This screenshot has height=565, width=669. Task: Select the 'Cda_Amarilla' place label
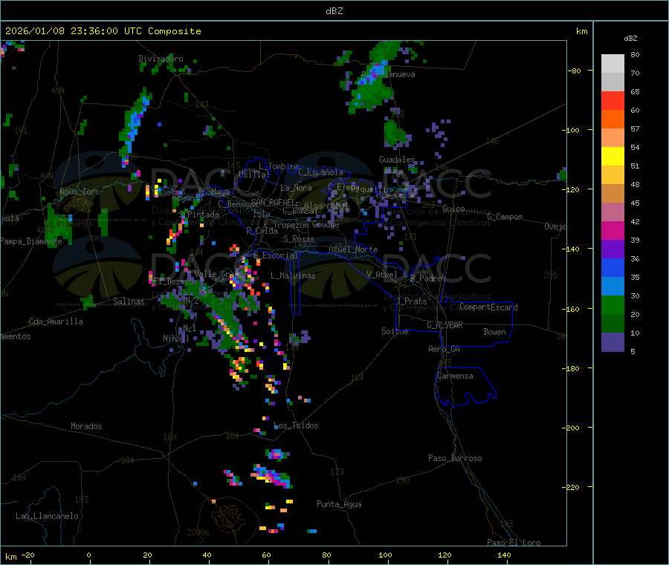(56, 321)
